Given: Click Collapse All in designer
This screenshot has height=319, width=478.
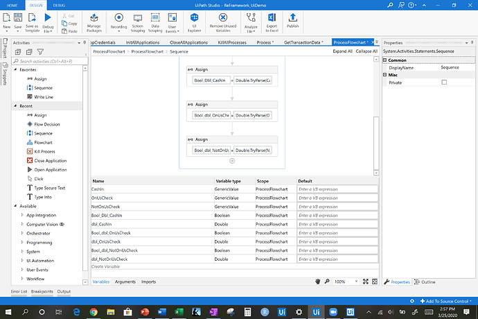Looking at the screenshot, I should click(366, 51).
